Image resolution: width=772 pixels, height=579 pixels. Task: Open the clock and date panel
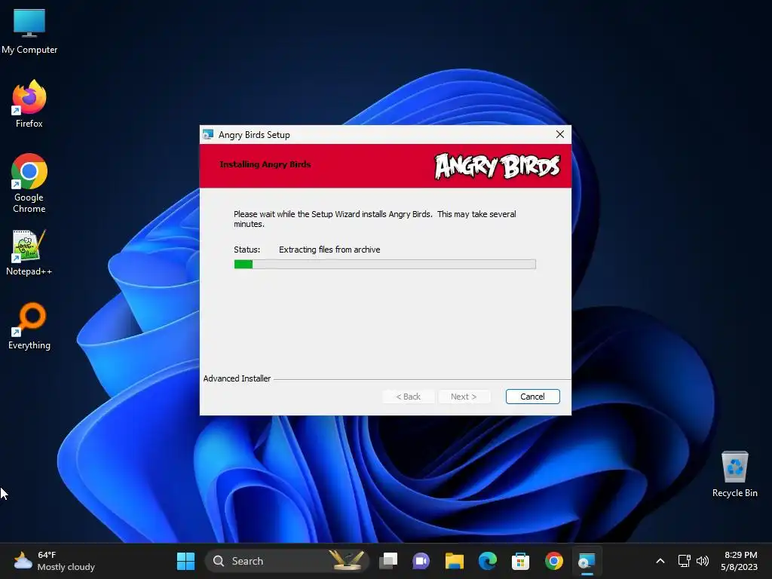pyautogui.click(x=740, y=561)
